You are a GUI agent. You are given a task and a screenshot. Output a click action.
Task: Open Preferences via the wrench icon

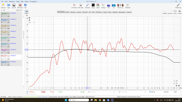(178, 6)
